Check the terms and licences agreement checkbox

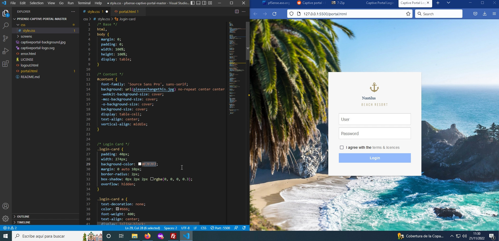pyautogui.click(x=342, y=147)
